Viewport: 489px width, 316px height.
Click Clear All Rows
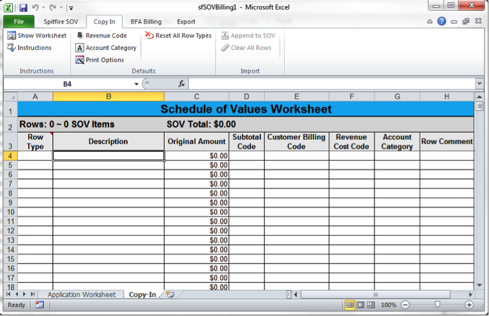pyautogui.click(x=246, y=48)
